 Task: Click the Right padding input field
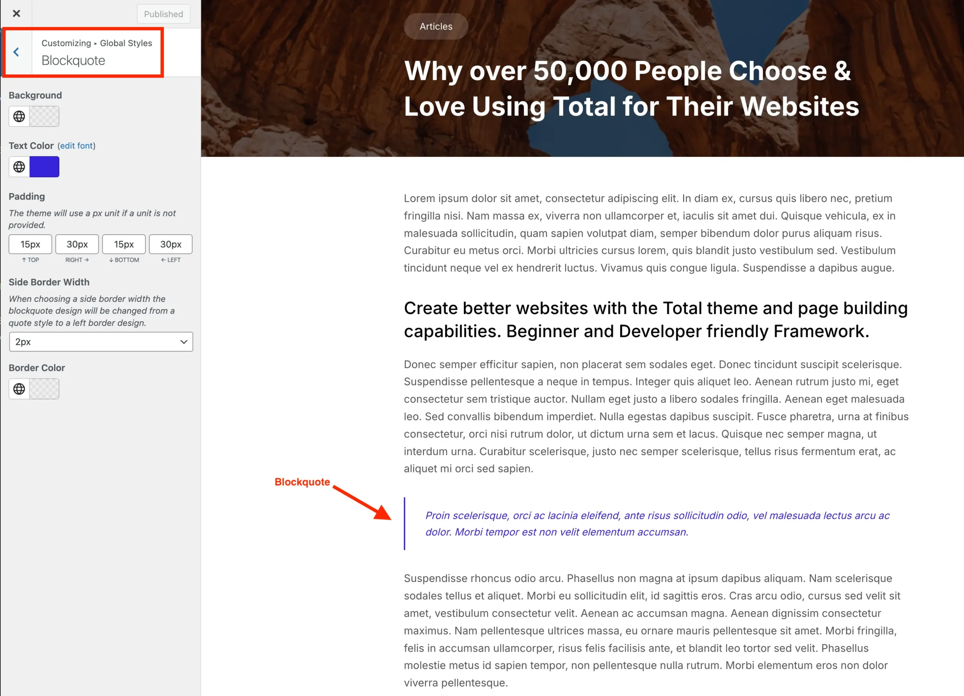coord(77,244)
